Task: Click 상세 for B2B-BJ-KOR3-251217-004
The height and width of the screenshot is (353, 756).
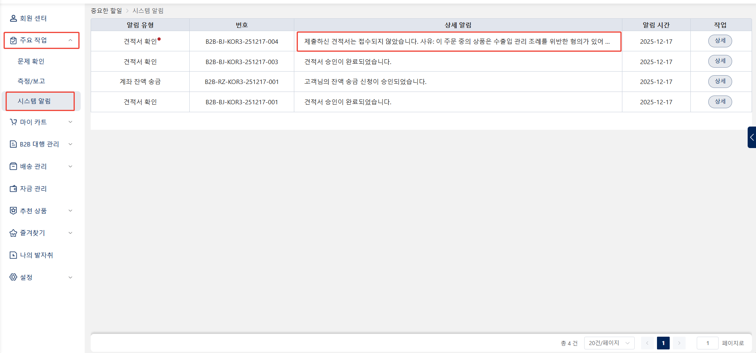Action: (720, 41)
